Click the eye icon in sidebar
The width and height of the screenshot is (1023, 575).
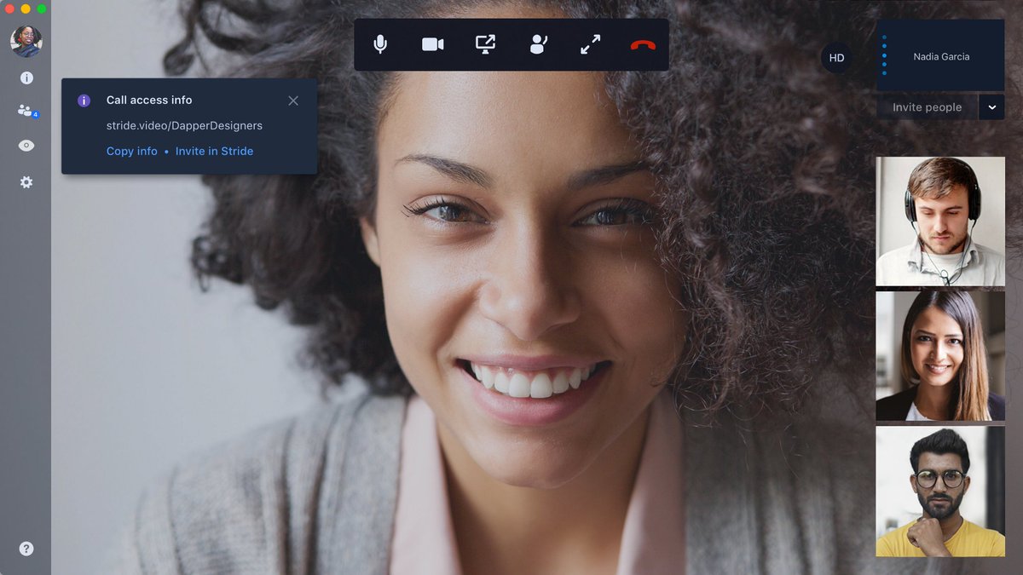tap(26, 146)
